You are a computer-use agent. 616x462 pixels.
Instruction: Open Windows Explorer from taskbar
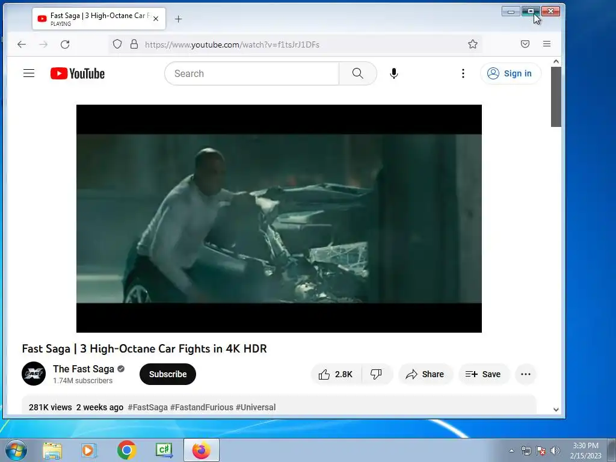click(52, 451)
